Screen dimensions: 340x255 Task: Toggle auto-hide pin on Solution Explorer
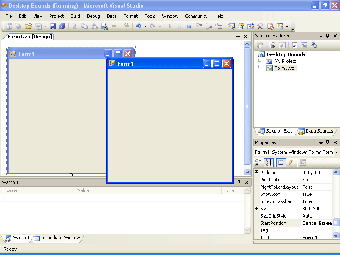(327, 36)
